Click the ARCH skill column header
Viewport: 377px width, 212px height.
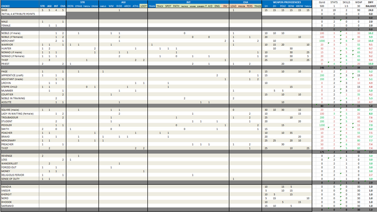pos(127,6)
